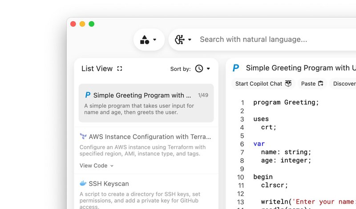Screen dimensions: 356x209
Task: Click the SSH Keyscan description text
Action: [140, 200]
